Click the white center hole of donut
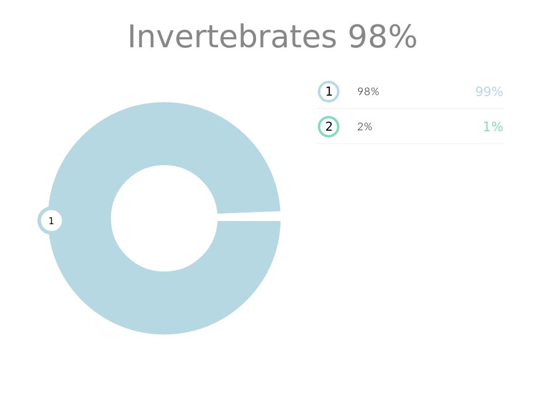 tap(164, 218)
